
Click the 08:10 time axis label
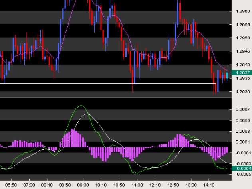pyautogui.click(x=47, y=185)
